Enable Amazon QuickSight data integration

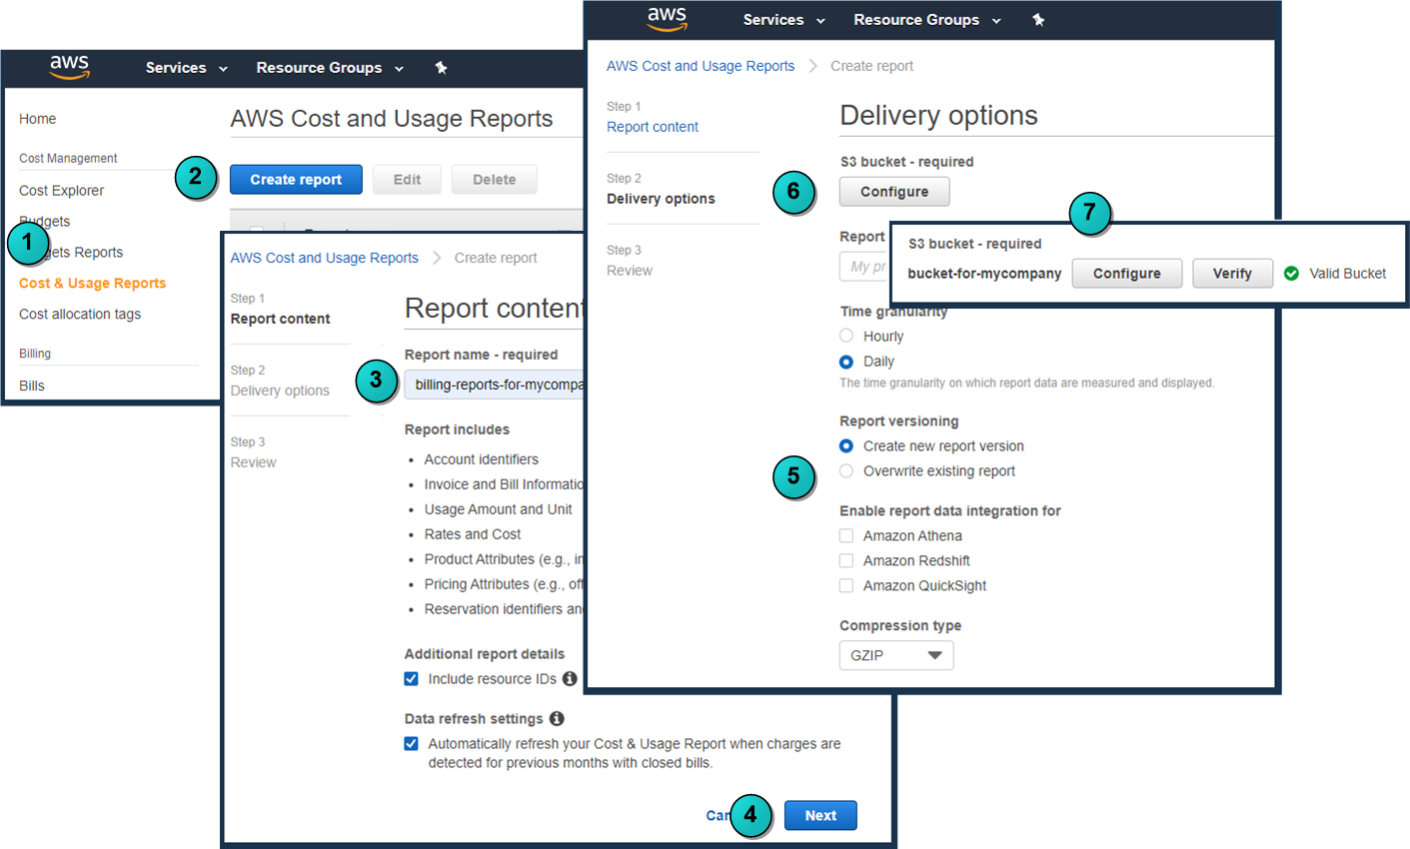click(846, 586)
